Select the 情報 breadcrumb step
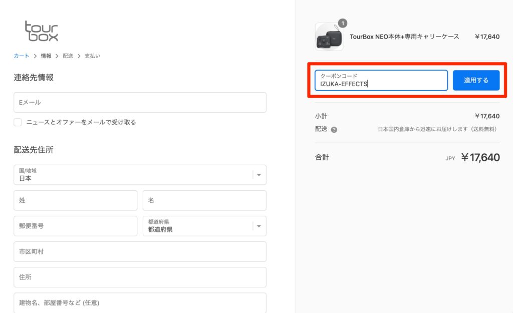Image resolution: width=513 pixels, height=313 pixels. pyautogui.click(x=46, y=56)
